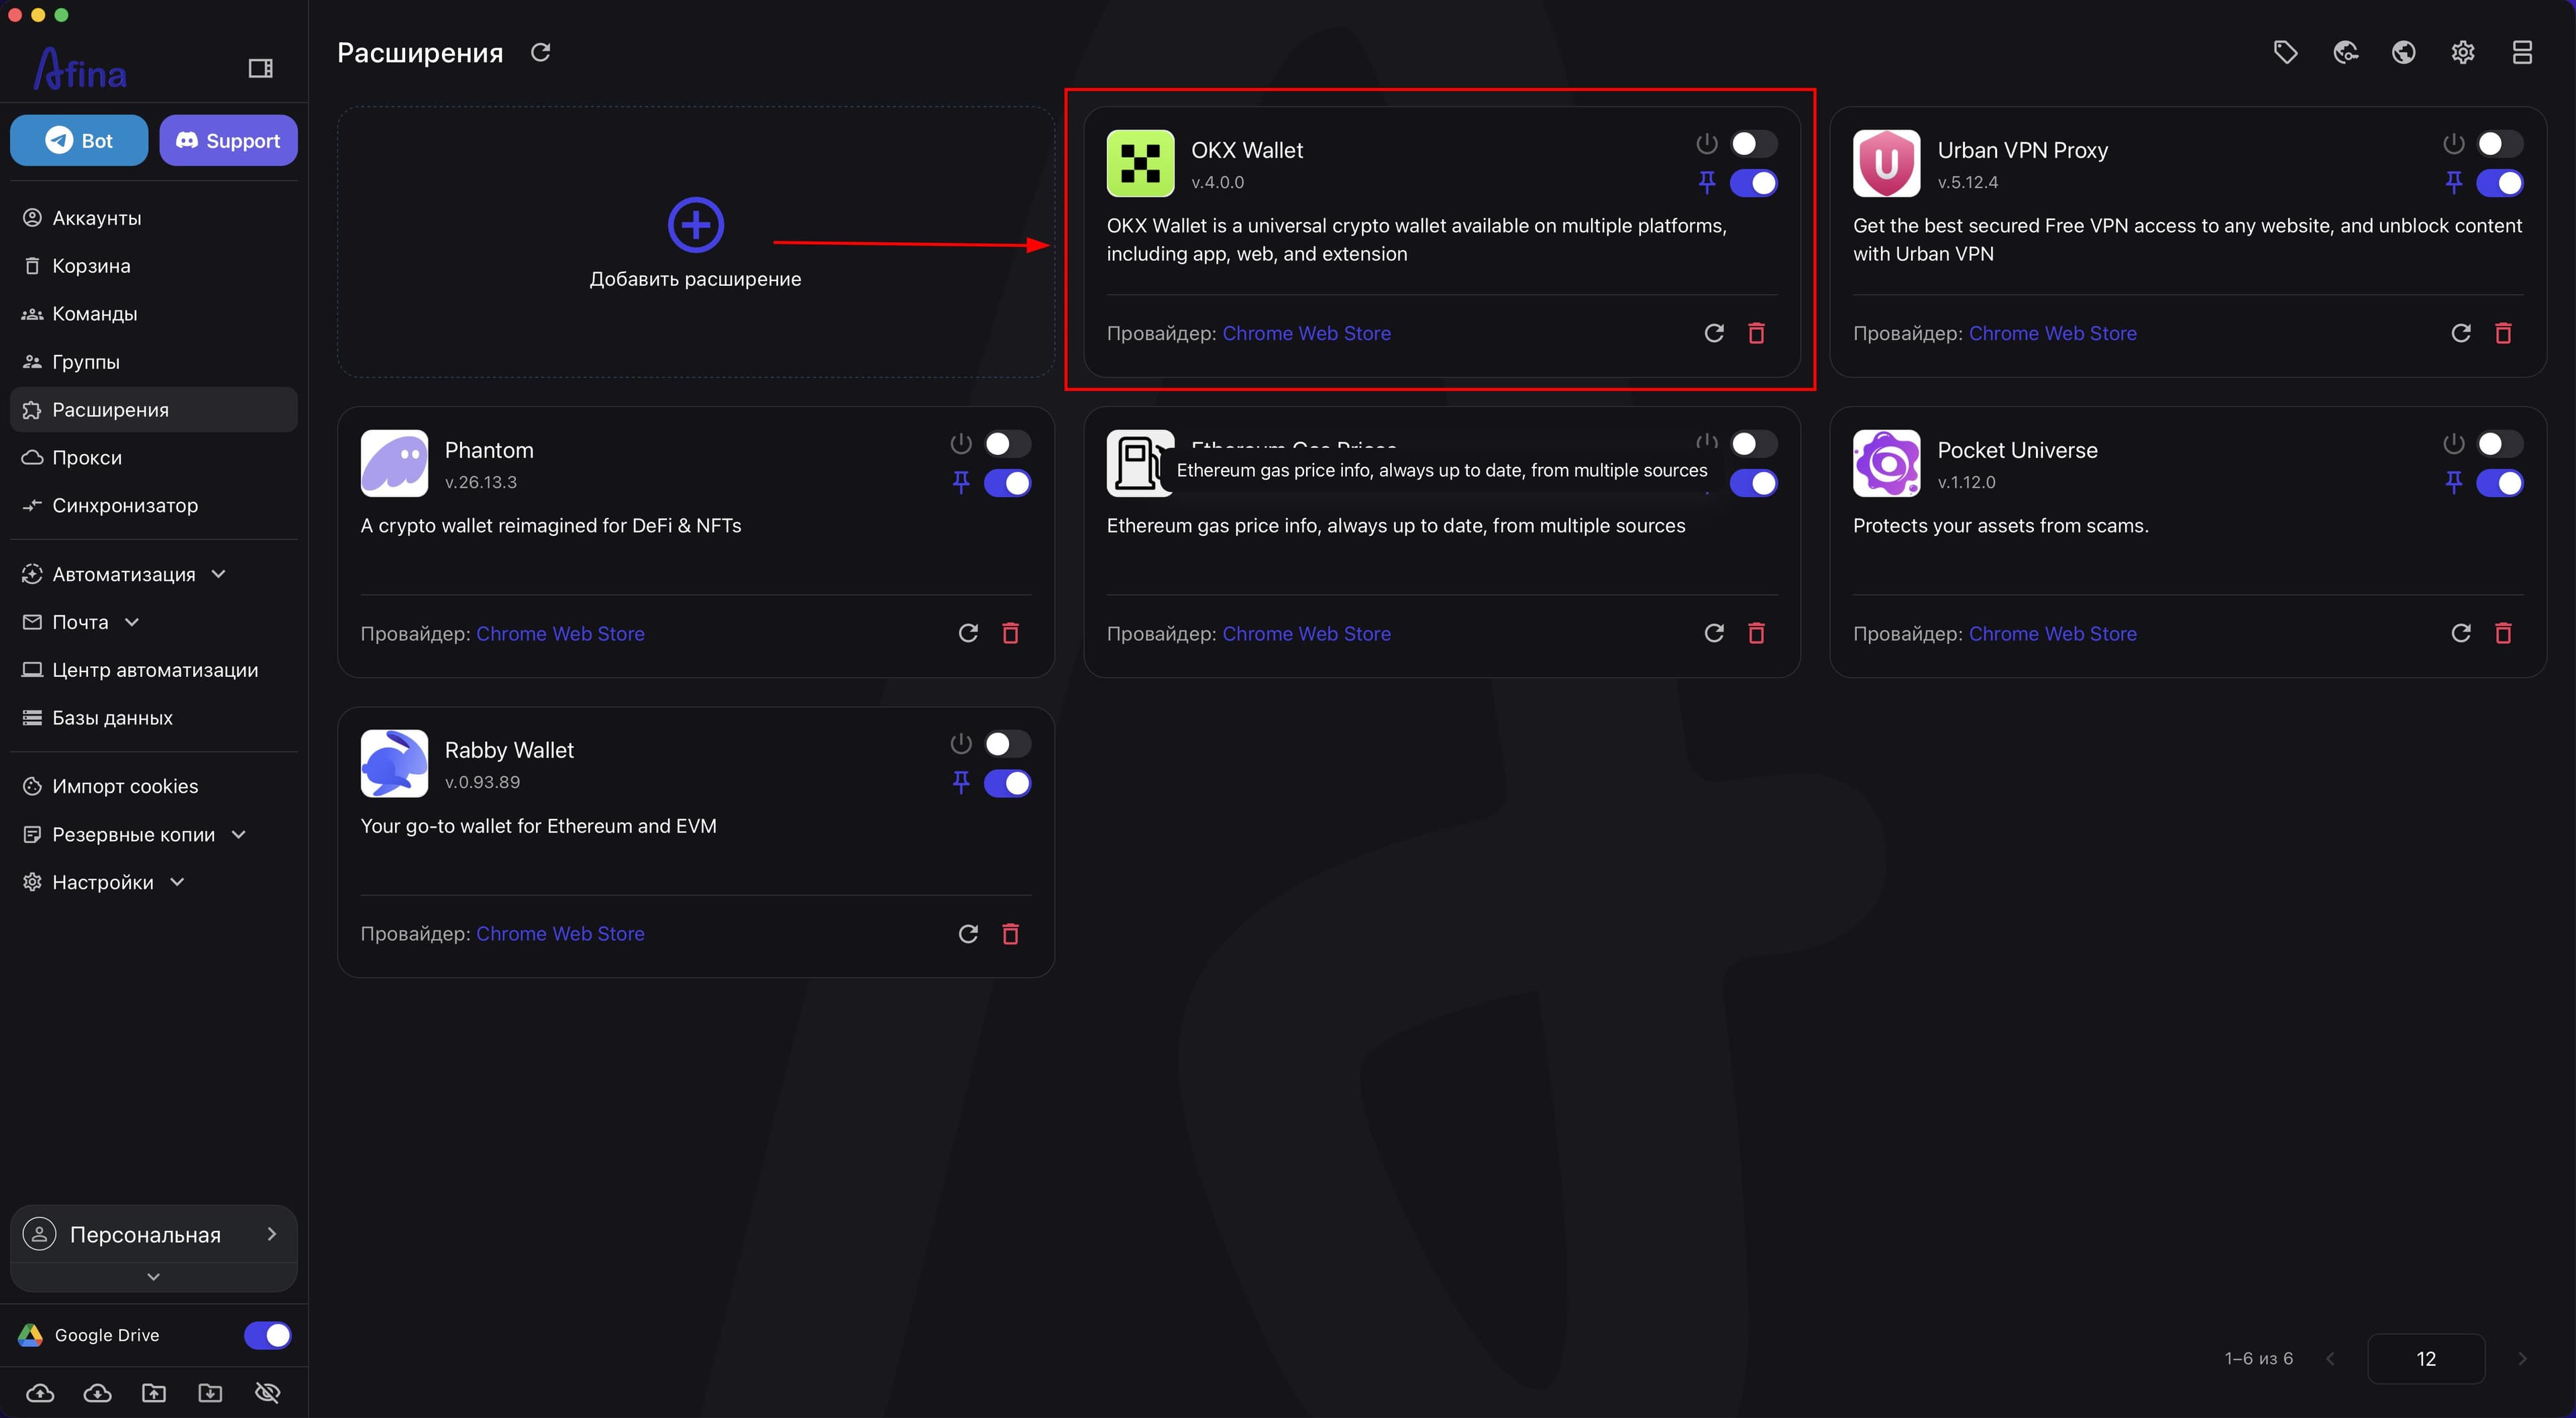2576x1418 pixels.
Task: Open Прокси in the sidebar
Action: 154,457
